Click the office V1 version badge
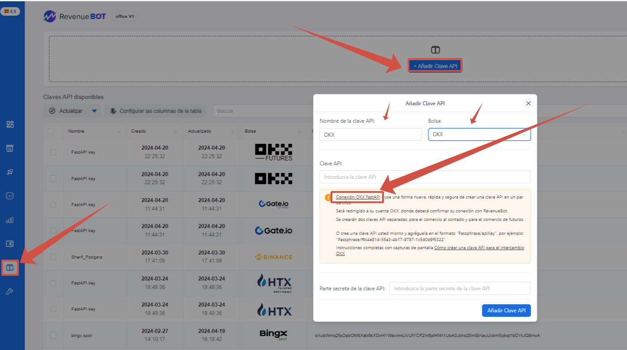The height and width of the screenshot is (350, 627). click(x=125, y=17)
